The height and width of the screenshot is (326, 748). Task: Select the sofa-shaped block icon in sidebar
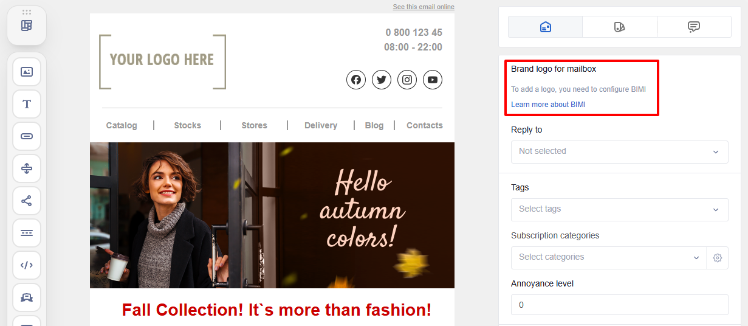pos(27,297)
